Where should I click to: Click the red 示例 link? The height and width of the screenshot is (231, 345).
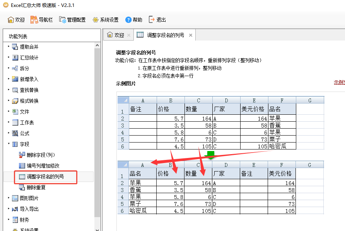tap(339, 83)
